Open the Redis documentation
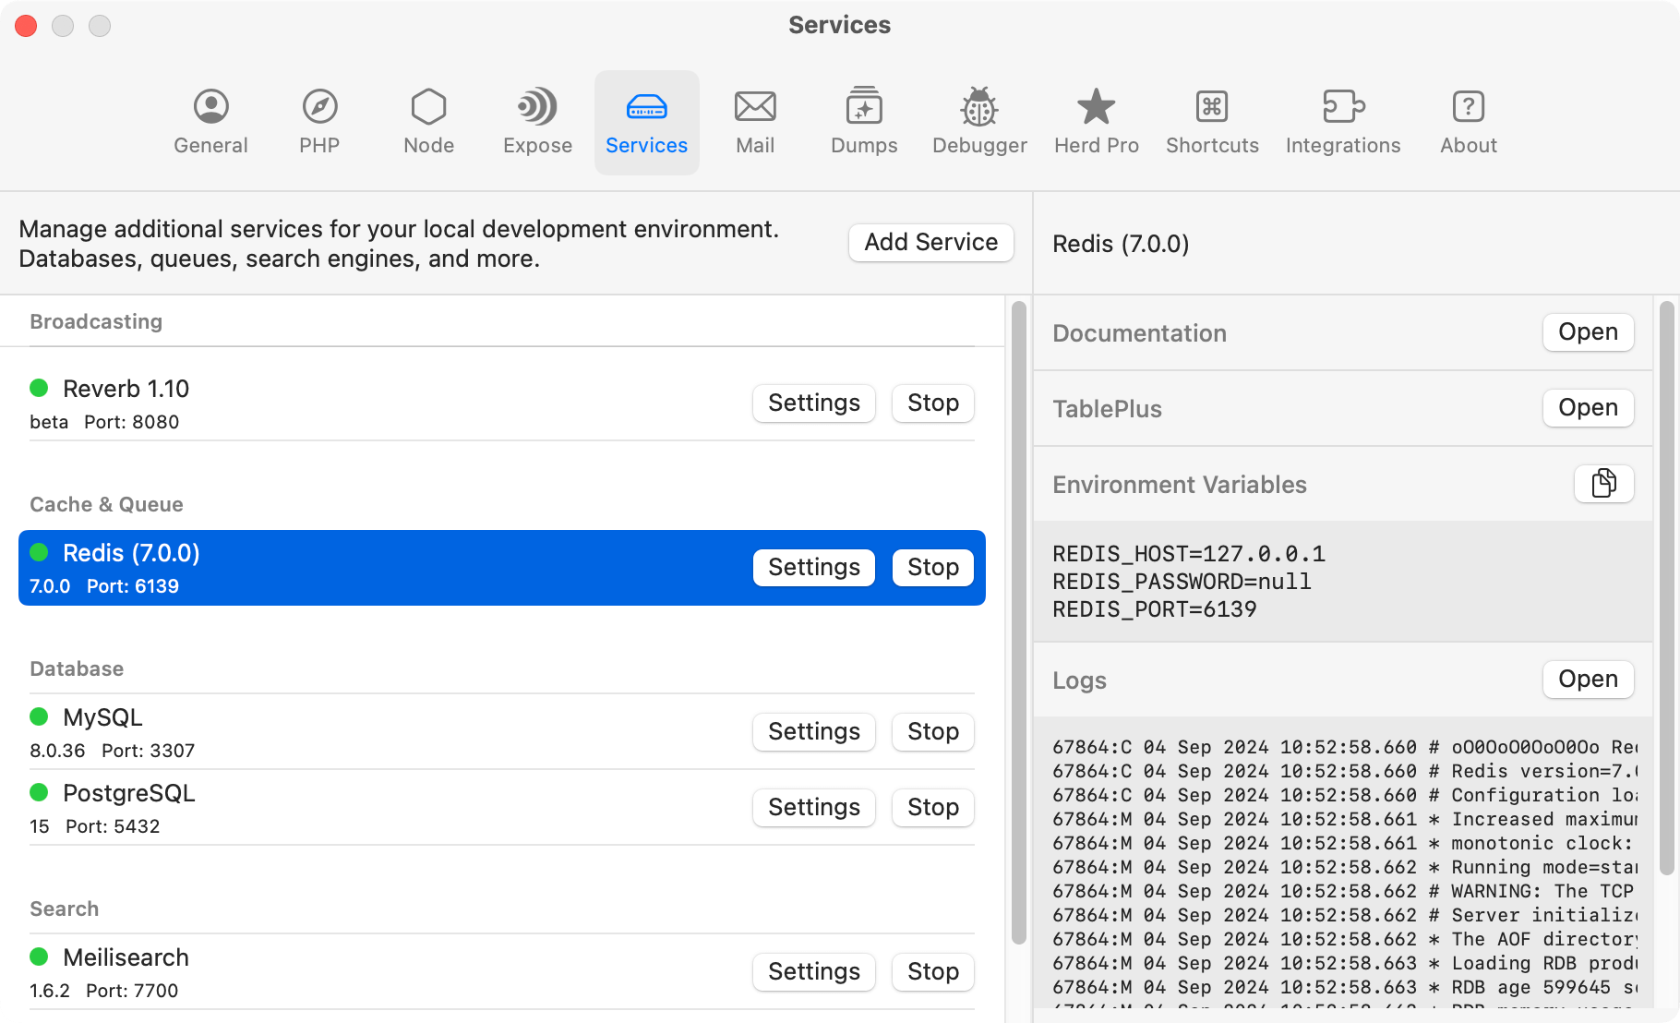The width and height of the screenshot is (1680, 1023). click(x=1588, y=331)
